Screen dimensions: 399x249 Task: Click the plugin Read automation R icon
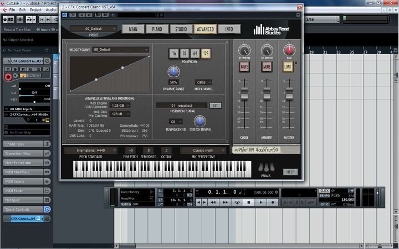tap(82, 15)
